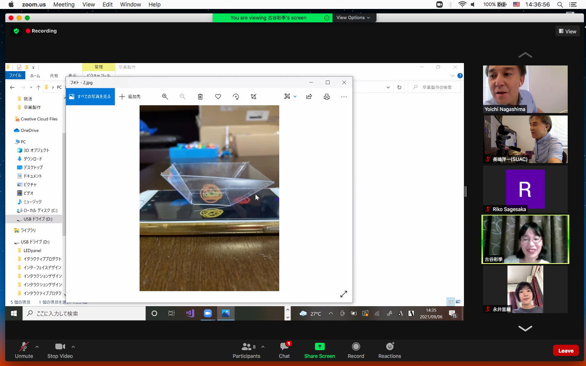This screenshot has height=366, width=586.
Task: Open the Reactions panel in Zoom
Action: (x=389, y=351)
